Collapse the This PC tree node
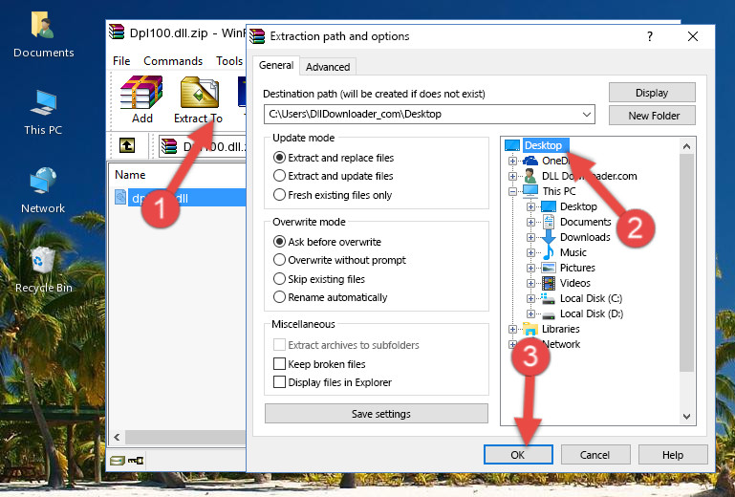 (x=513, y=191)
